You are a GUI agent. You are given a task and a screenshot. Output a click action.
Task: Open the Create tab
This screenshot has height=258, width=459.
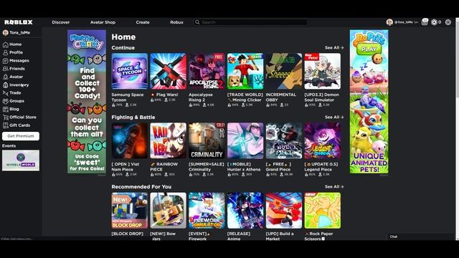tap(143, 22)
